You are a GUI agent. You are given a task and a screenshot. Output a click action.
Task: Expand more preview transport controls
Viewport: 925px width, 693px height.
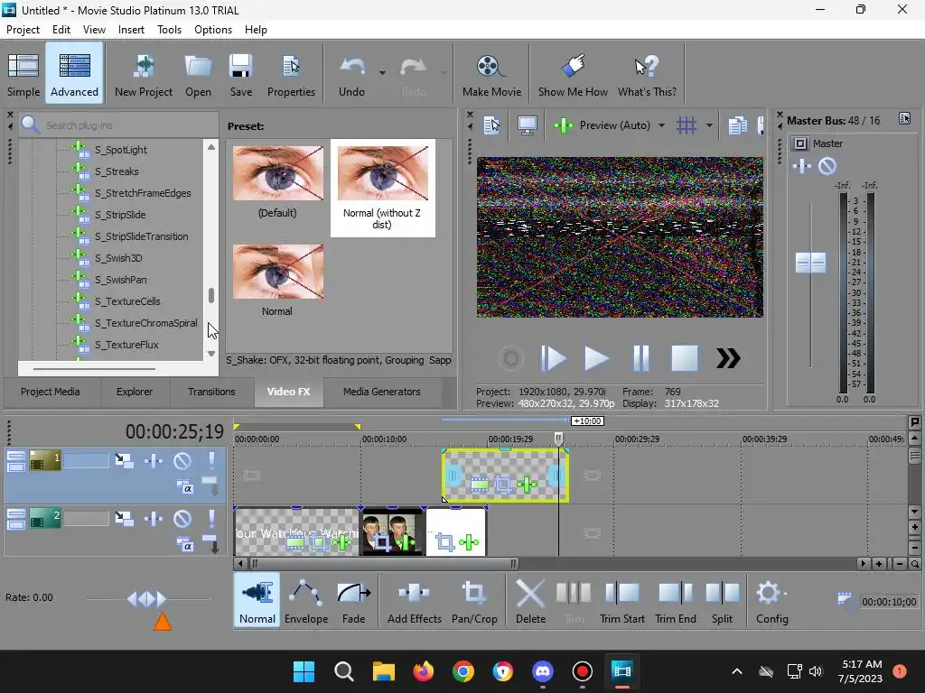(x=728, y=358)
